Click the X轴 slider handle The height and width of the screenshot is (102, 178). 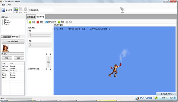(x=30, y=35)
